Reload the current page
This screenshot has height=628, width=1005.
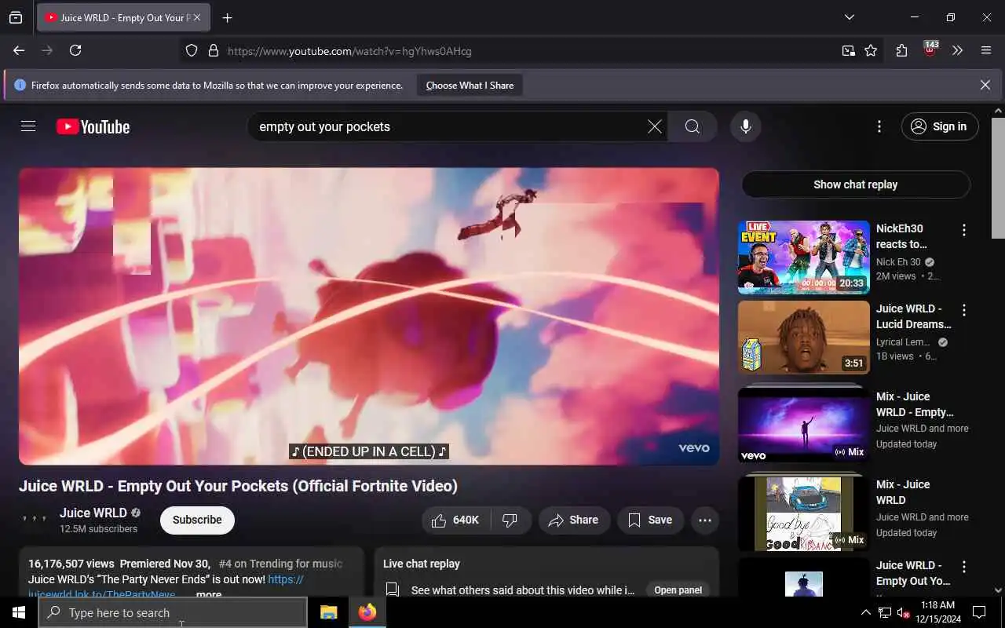click(x=75, y=50)
